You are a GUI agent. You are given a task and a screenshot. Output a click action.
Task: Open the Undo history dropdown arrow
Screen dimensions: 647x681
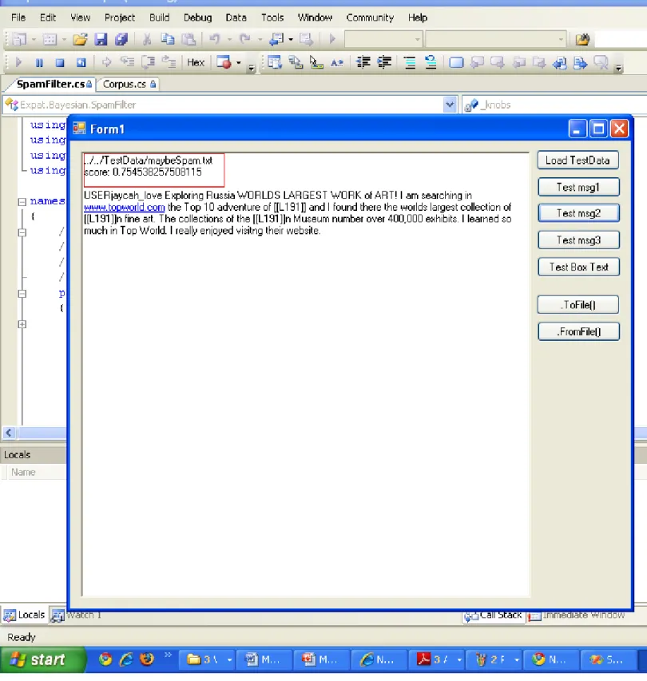point(229,40)
